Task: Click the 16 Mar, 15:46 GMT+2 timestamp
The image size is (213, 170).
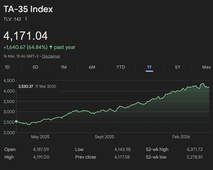Action: [x=21, y=56]
